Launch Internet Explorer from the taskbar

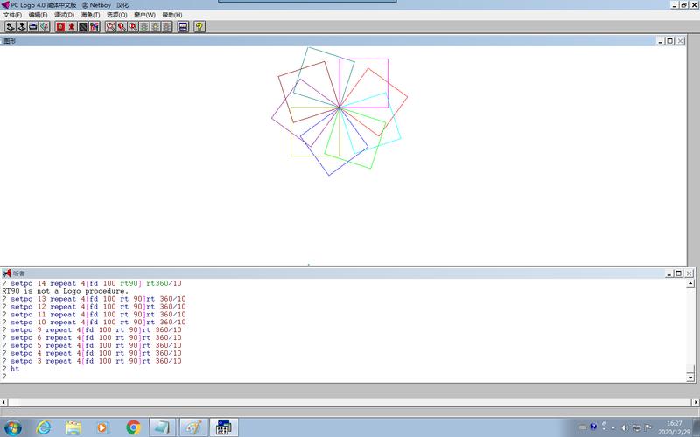[x=43, y=427]
